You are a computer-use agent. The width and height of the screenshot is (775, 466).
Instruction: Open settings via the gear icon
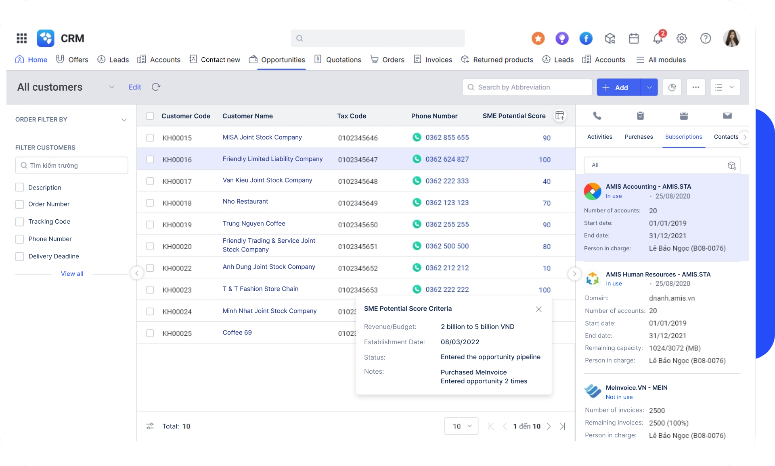pyautogui.click(x=682, y=38)
